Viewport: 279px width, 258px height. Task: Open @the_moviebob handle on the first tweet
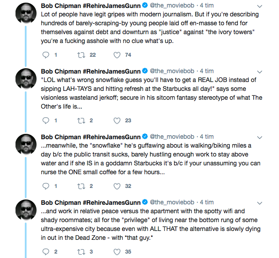tap(172, 5)
